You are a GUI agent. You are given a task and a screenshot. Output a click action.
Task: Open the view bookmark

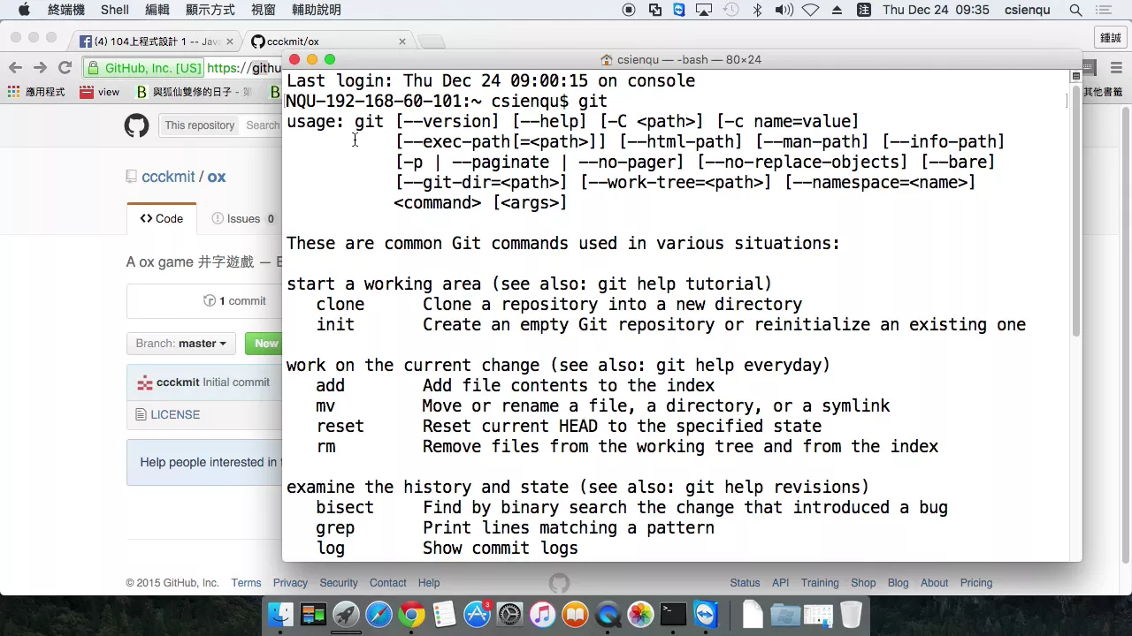click(99, 92)
